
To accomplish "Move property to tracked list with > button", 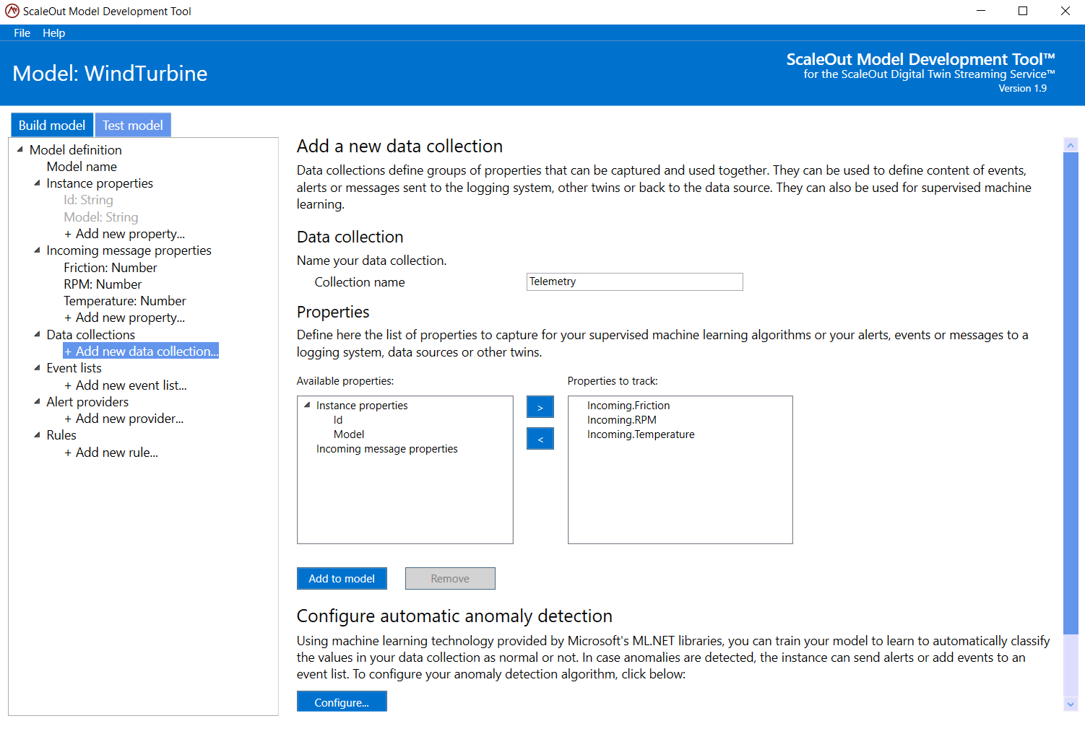I will coord(540,407).
